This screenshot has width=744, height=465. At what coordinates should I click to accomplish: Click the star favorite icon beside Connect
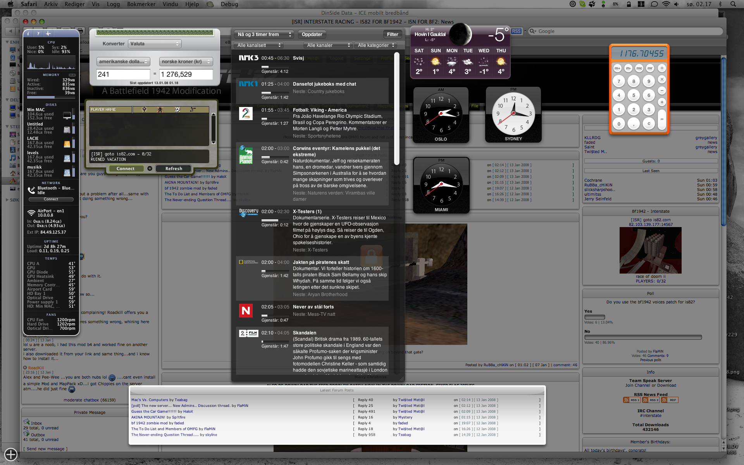(x=150, y=169)
